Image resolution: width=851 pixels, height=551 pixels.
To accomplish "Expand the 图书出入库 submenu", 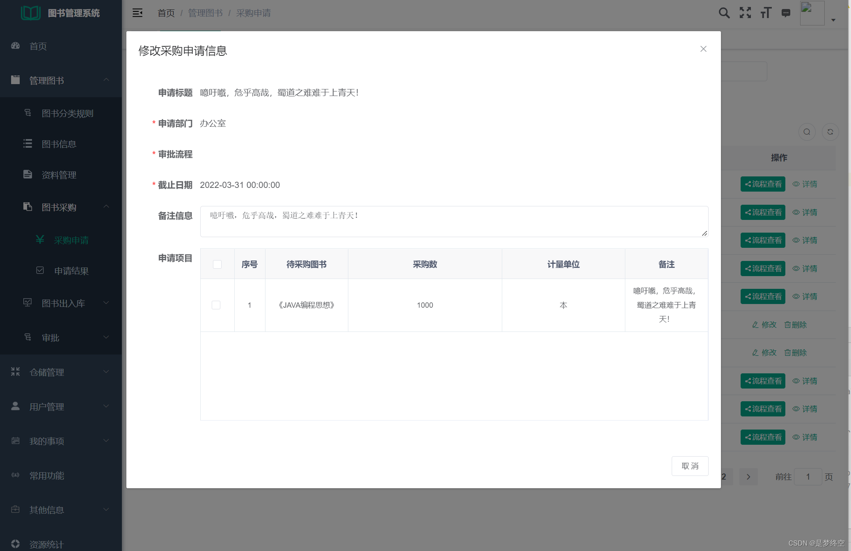I will click(64, 304).
